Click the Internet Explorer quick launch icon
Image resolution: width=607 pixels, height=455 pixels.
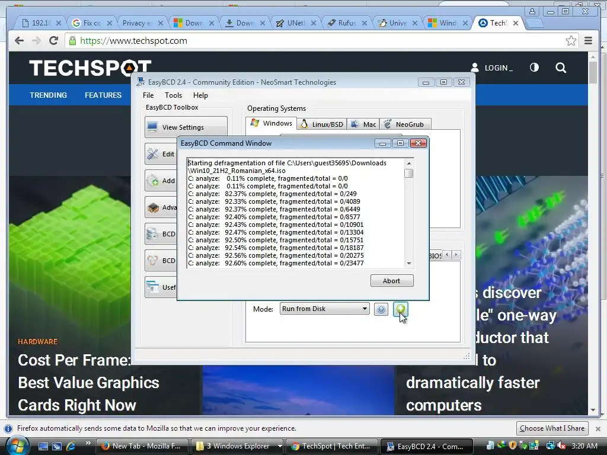(x=71, y=446)
